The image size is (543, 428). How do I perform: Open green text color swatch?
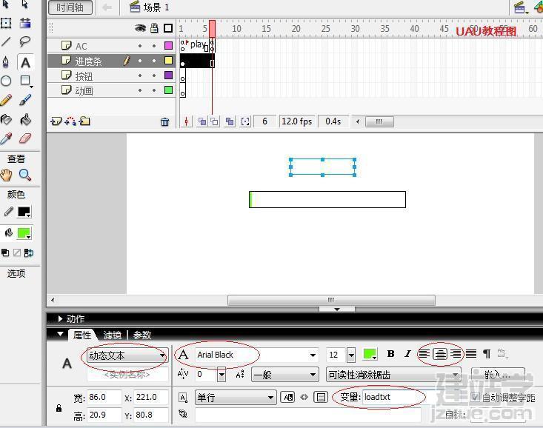pos(370,355)
